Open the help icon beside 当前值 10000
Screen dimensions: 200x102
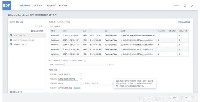pos(85,61)
